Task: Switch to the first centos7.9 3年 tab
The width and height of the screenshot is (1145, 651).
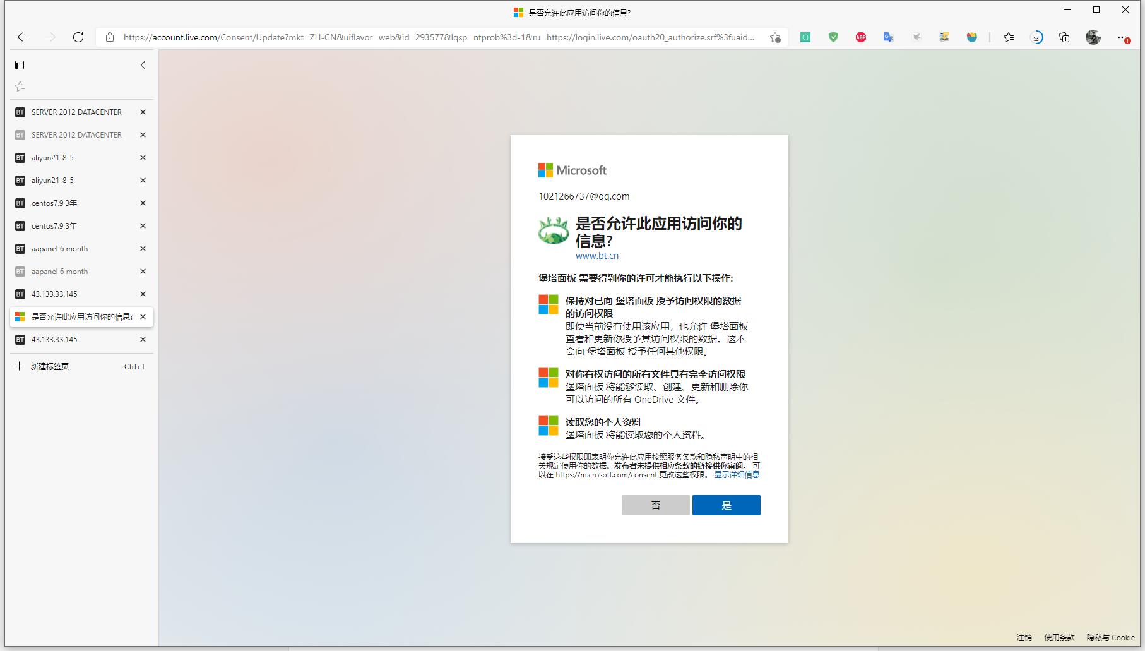Action: [76, 203]
